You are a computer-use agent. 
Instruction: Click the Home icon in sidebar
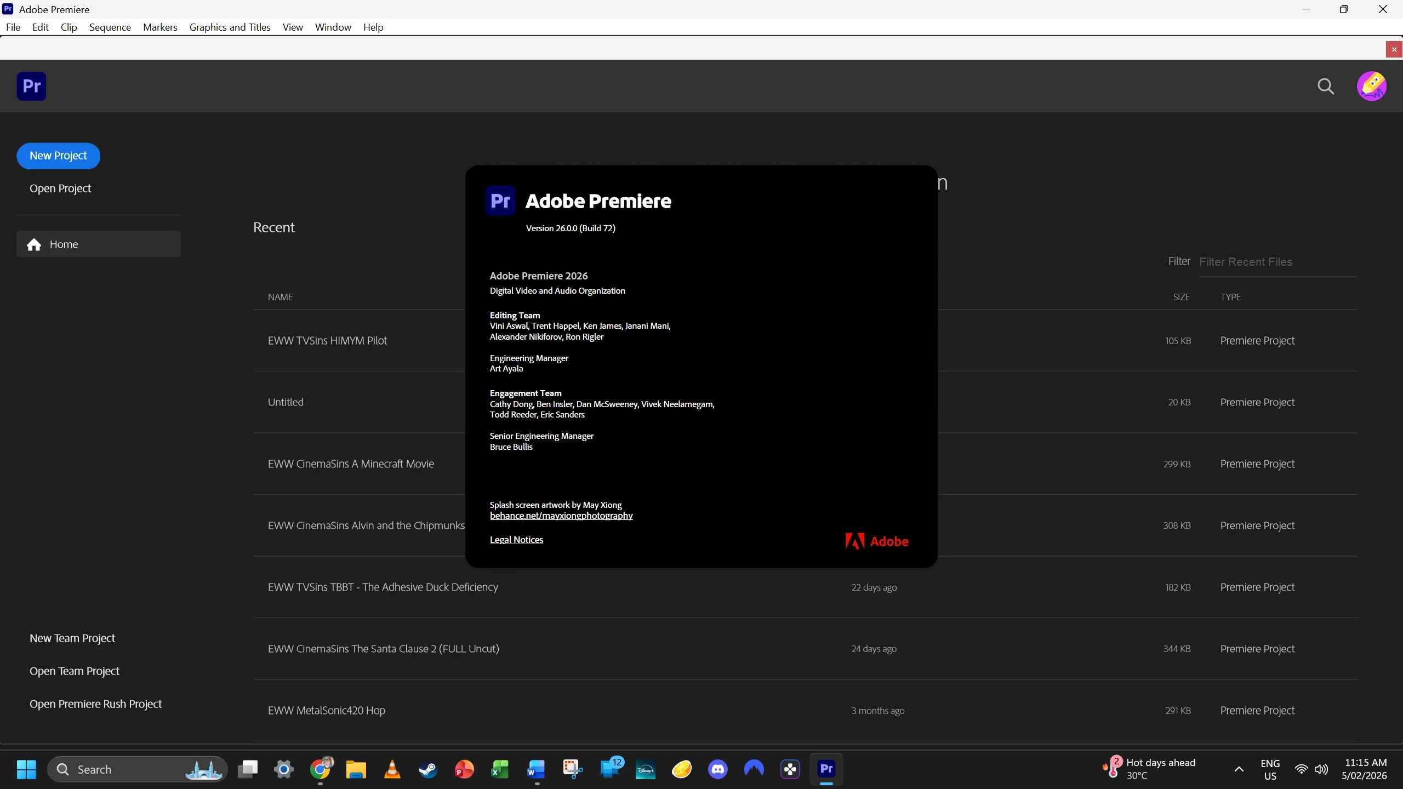(x=34, y=244)
